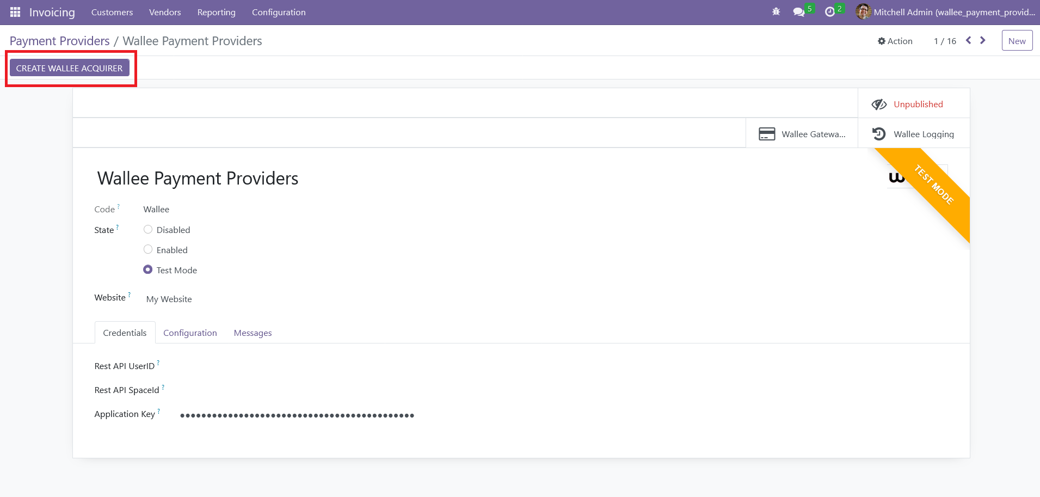Image resolution: width=1040 pixels, height=497 pixels.
Task: Switch to the Messages tab
Action: pos(253,333)
